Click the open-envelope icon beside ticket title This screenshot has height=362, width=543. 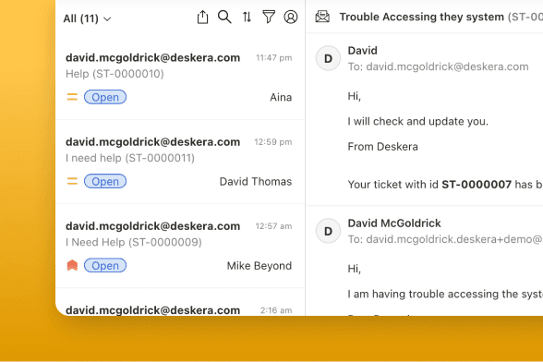(x=322, y=17)
